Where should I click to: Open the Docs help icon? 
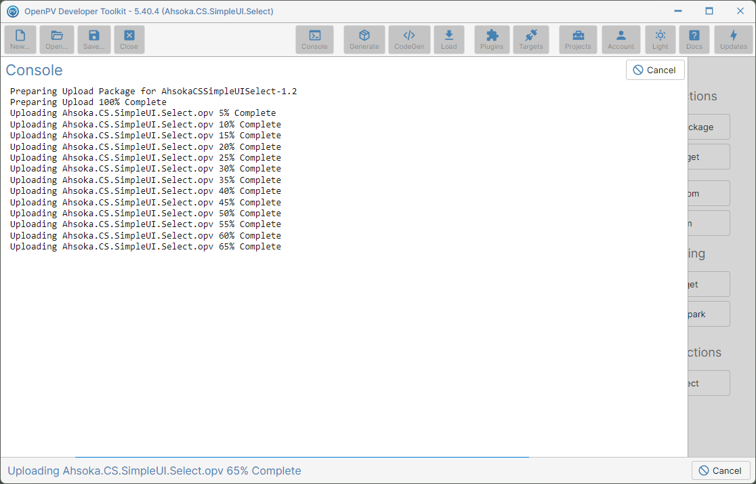(x=694, y=39)
